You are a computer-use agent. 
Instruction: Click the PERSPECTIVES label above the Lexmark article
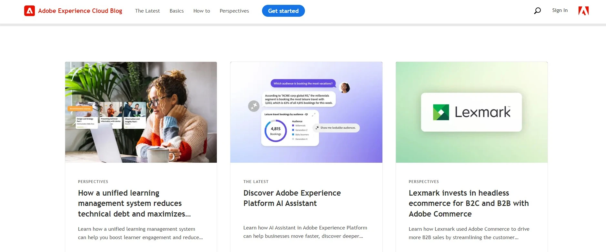point(424,182)
